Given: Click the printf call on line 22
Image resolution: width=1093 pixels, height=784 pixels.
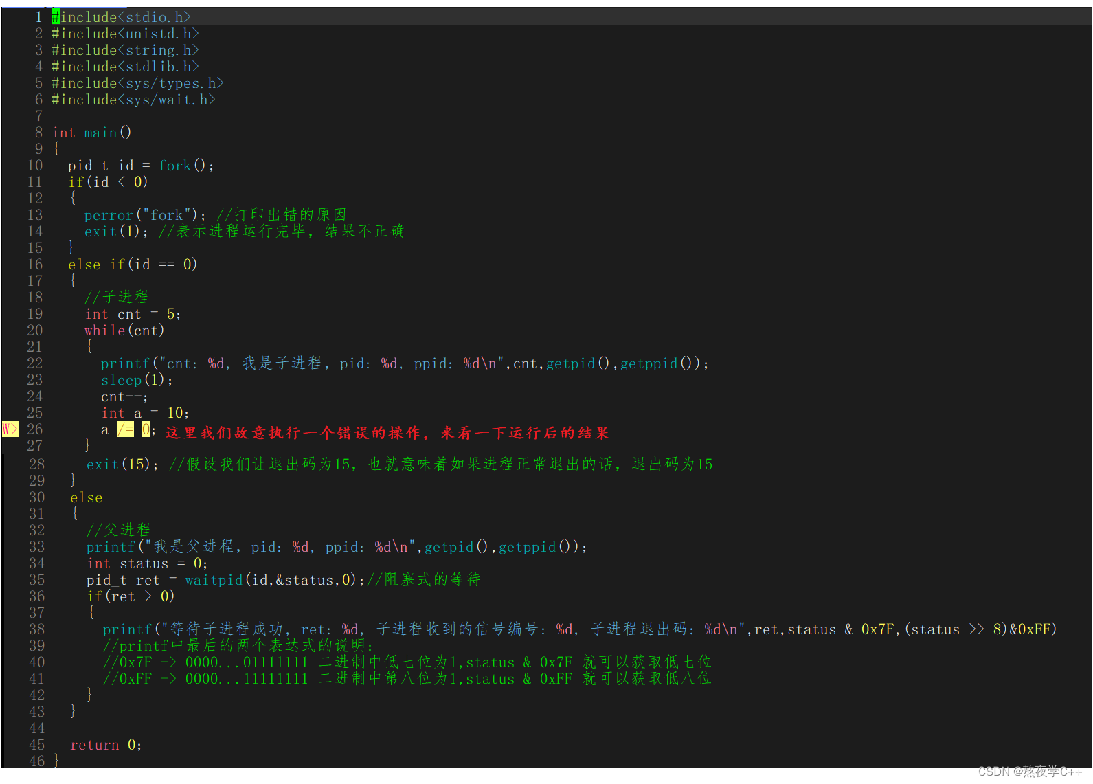Looking at the screenshot, I should (x=405, y=363).
